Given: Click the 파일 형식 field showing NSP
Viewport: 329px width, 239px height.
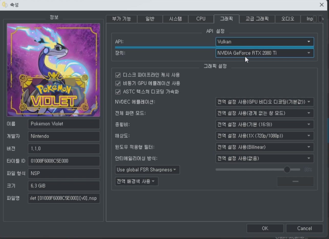Looking at the screenshot, I should click(64, 173).
